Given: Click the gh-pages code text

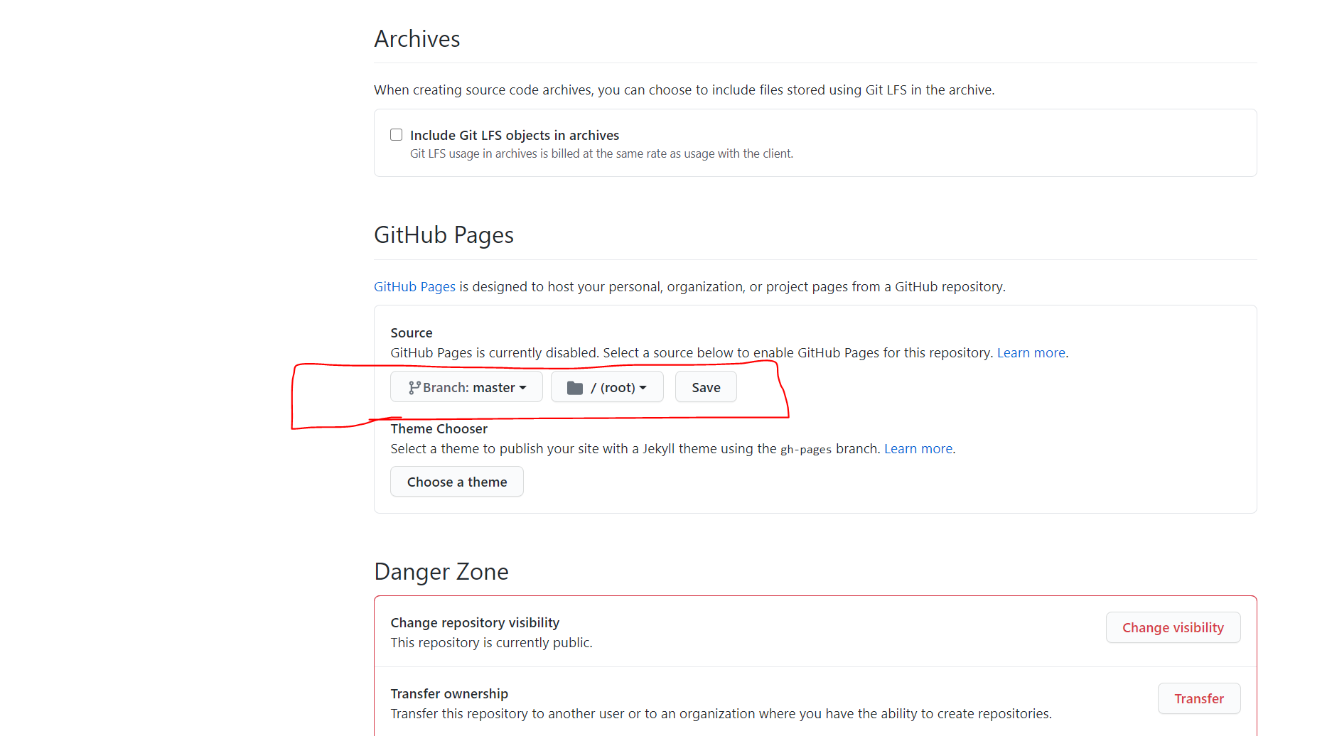Looking at the screenshot, I should coord(806,449).
